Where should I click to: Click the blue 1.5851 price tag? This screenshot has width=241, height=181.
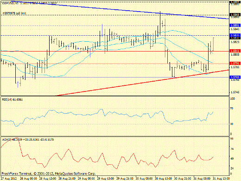(235, 25)
